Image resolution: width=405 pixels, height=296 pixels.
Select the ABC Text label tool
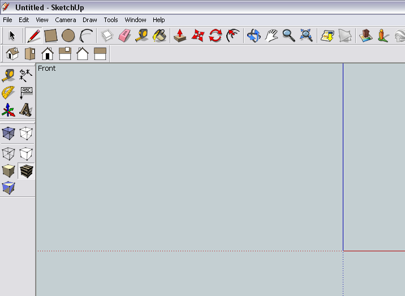click(26, 93)
